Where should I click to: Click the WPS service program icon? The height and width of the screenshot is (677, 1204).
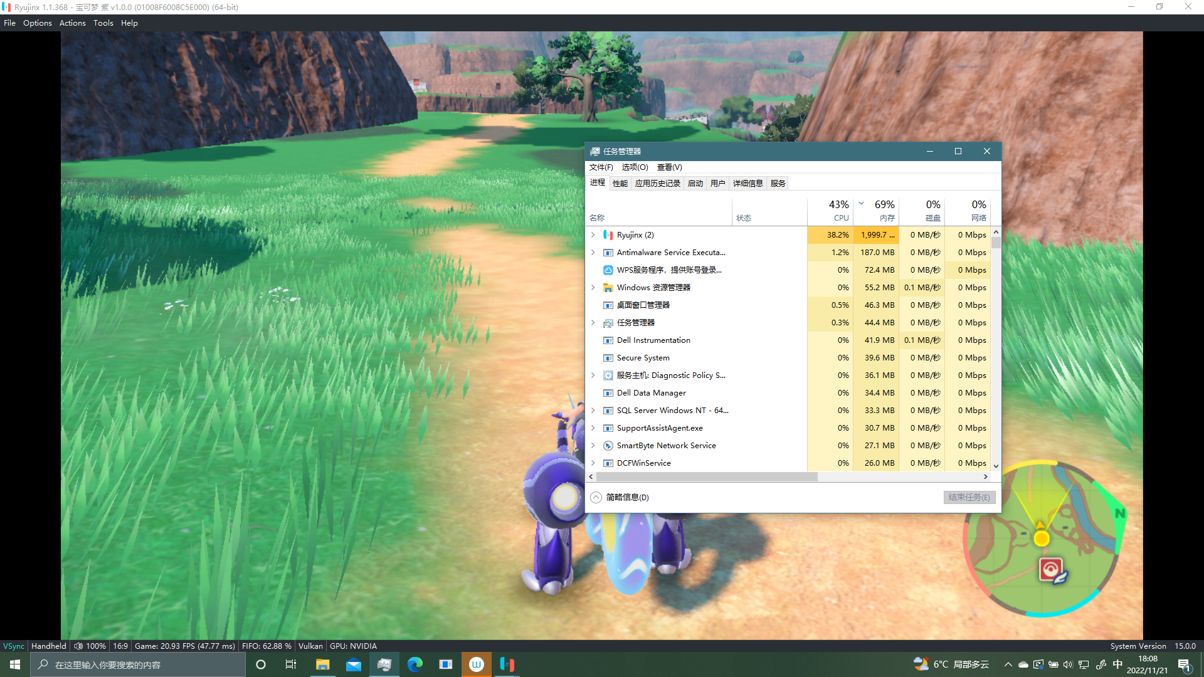608,270
